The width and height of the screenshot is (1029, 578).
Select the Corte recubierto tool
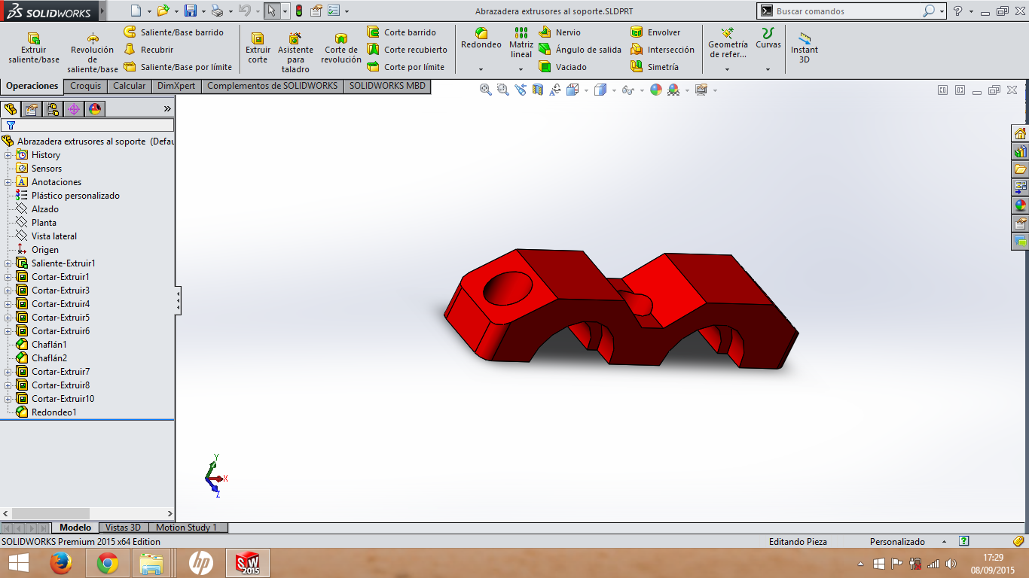point(407,50)
